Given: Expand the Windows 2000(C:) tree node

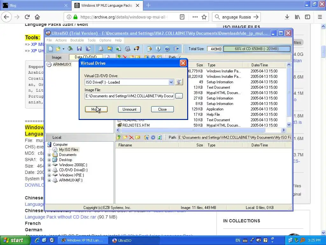Looking at the screenshot, I should click(49, 165).
